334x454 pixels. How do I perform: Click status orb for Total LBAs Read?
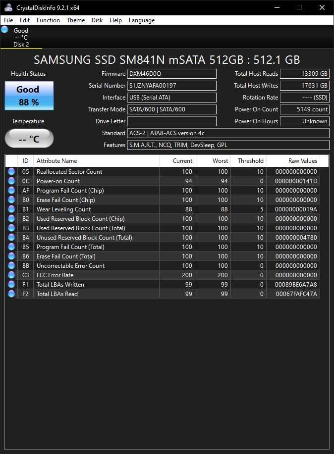(x=11, y=294)
